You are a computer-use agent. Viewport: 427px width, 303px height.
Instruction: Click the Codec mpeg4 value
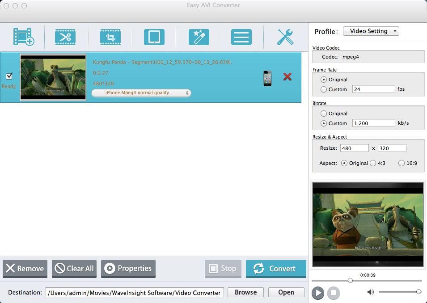351,57
